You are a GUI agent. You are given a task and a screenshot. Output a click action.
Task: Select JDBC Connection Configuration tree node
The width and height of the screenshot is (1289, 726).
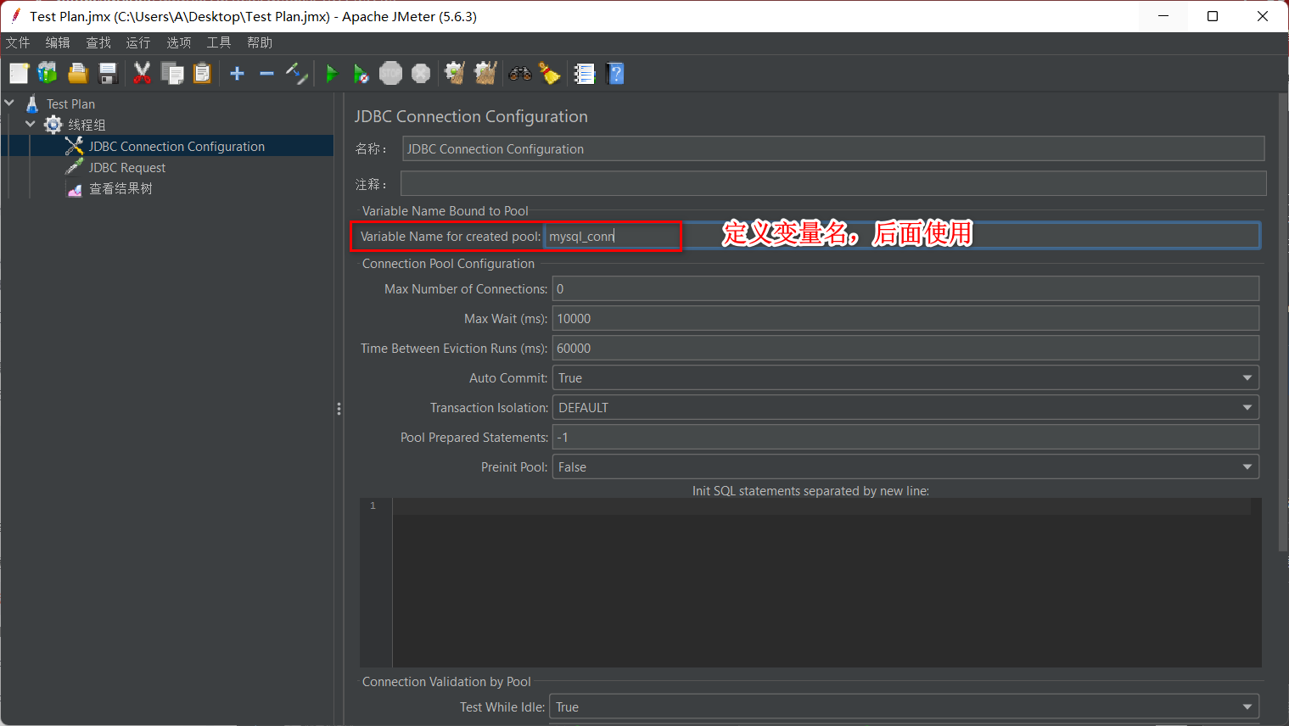tap(177, 146)
